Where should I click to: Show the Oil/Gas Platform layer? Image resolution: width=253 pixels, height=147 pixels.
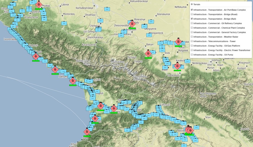coord(192,46)
